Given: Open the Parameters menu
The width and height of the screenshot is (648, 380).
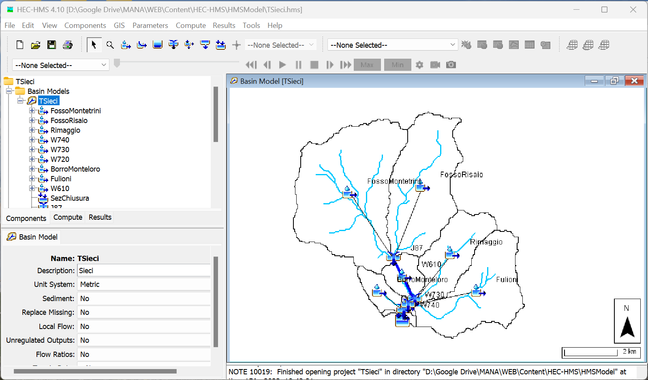Looking at the screenshot, I should tap(150, 25).
